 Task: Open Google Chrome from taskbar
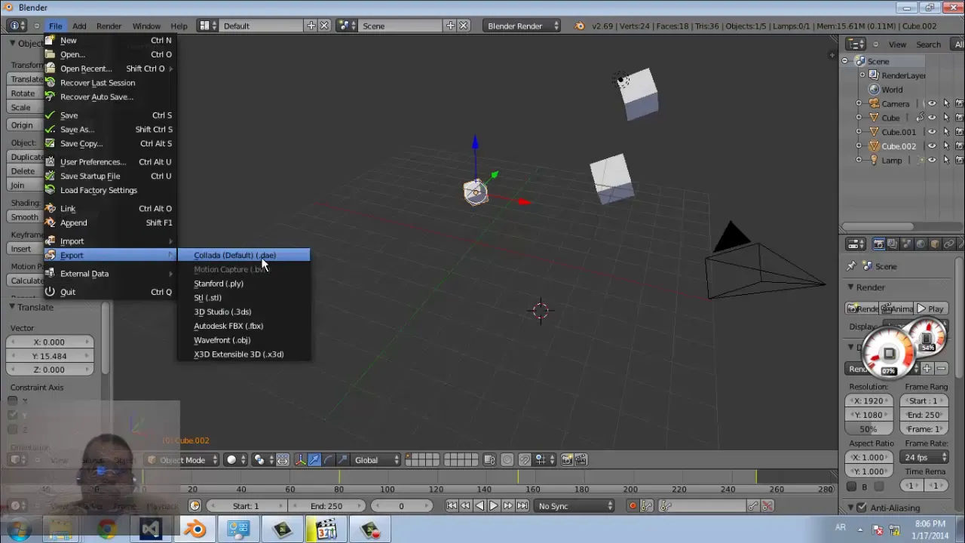coord(107,529)
